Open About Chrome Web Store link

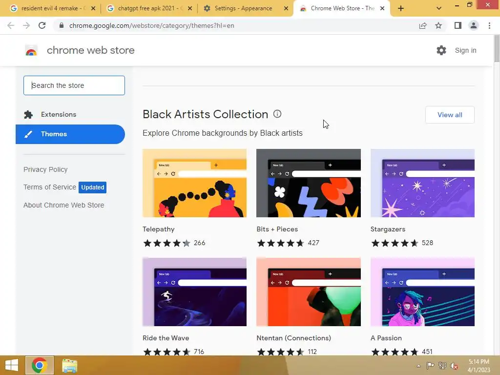(64, 205)
